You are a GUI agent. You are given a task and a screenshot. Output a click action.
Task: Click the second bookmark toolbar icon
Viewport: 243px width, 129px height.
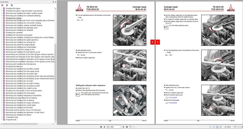pos(7,5)
